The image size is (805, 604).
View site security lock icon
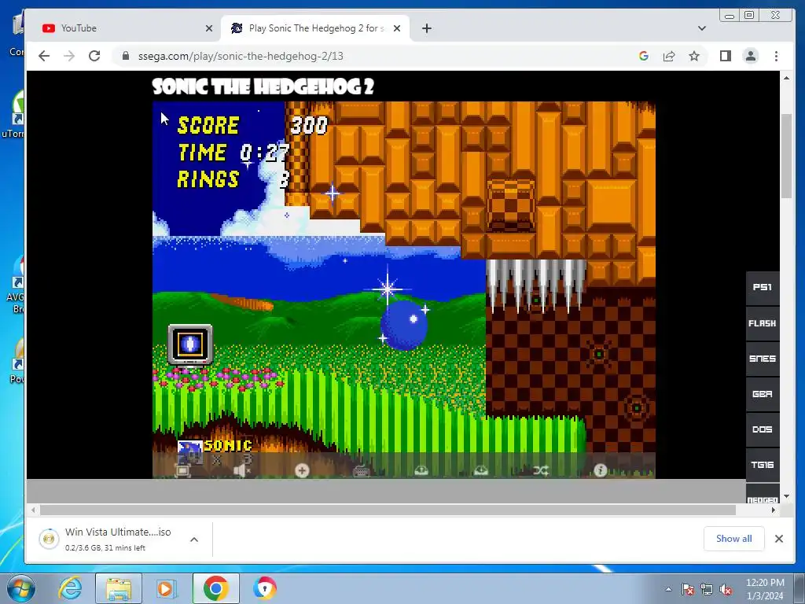pos(126,56)
